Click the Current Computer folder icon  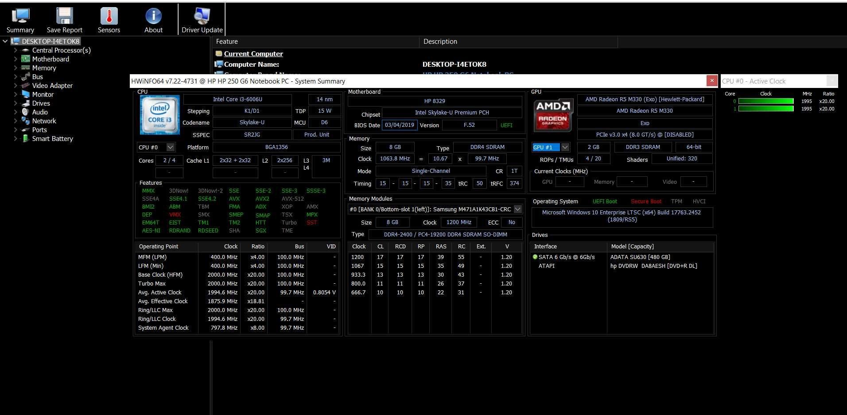point(218,53)
